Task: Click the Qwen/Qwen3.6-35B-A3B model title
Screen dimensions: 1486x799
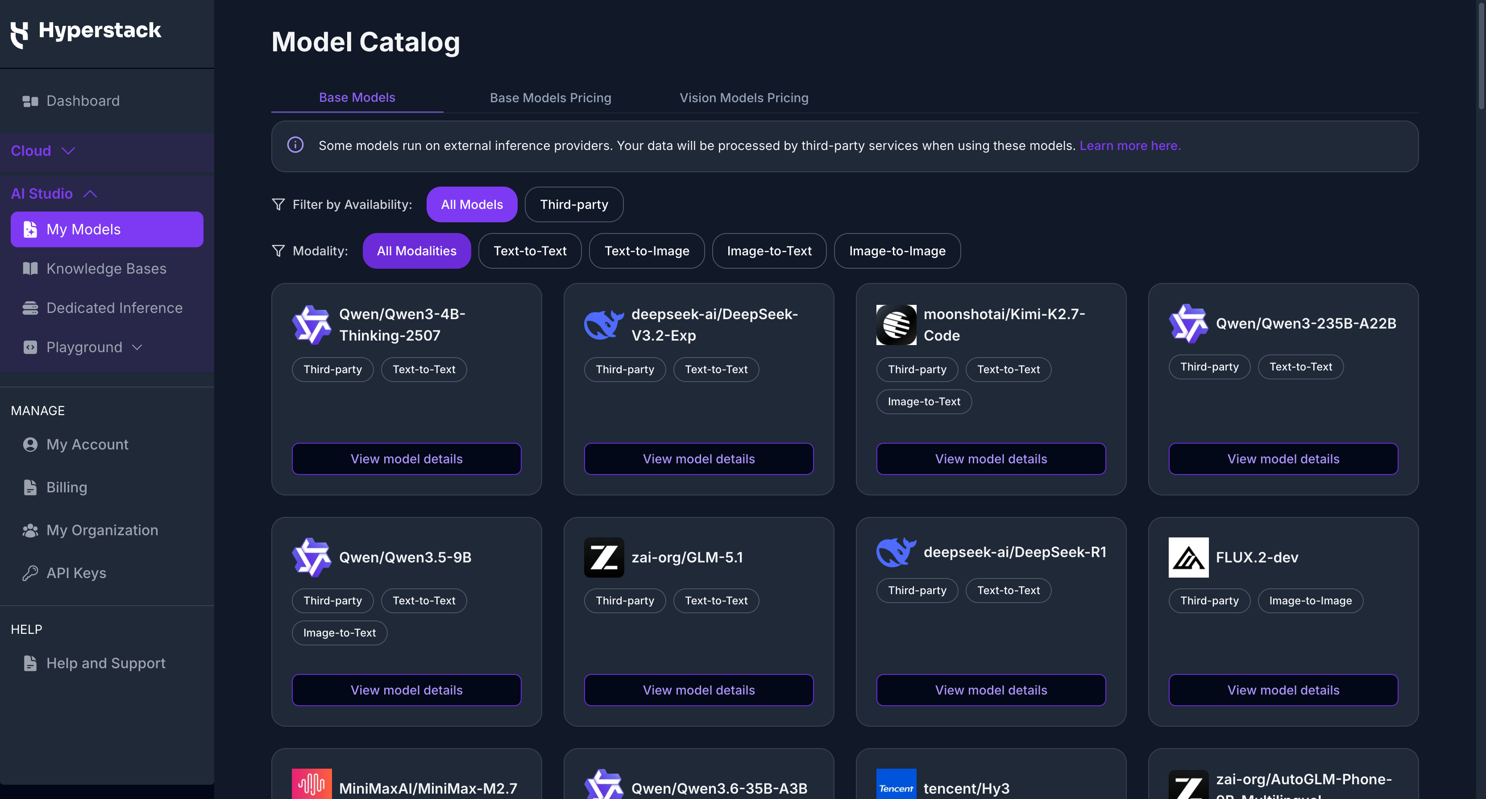Action: point(719,788)
